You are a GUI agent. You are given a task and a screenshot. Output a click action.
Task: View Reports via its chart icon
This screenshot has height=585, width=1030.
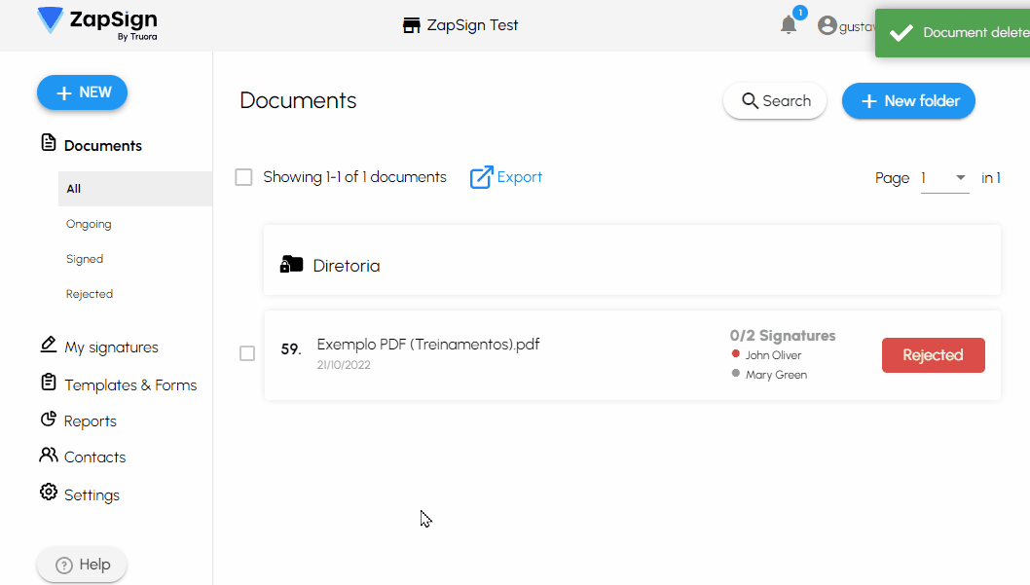(x=48, y=420)
